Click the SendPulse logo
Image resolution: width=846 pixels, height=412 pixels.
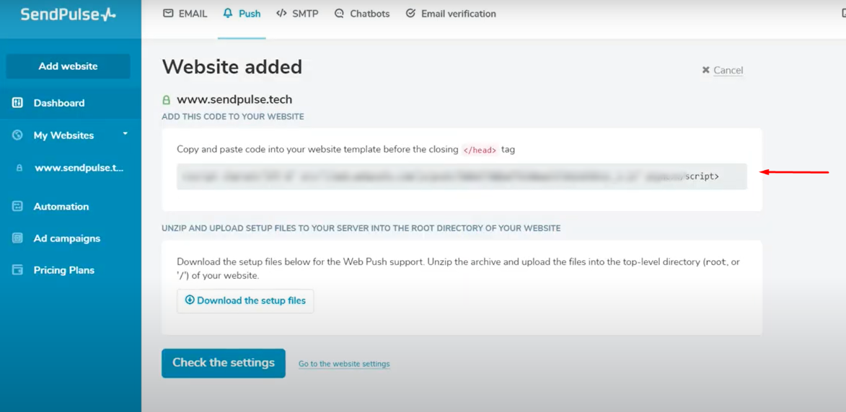68,14
